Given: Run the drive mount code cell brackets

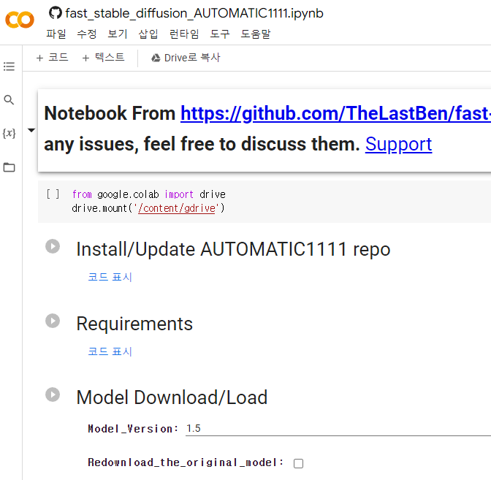Looking at the screenshot, I should [53, 194].
